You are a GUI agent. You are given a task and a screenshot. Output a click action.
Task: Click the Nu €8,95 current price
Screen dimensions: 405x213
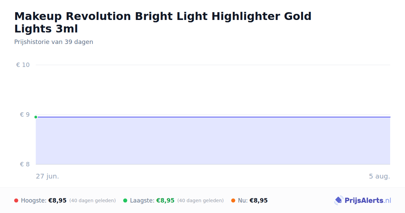259,200
